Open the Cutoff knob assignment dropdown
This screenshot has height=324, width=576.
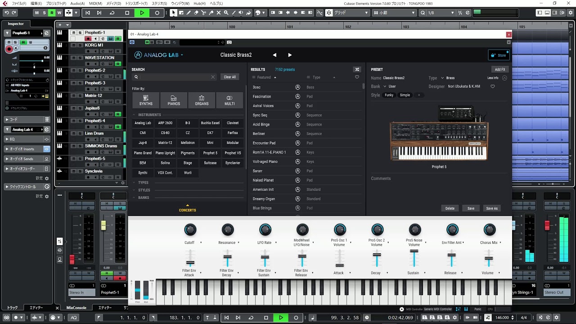coord(201,243)
